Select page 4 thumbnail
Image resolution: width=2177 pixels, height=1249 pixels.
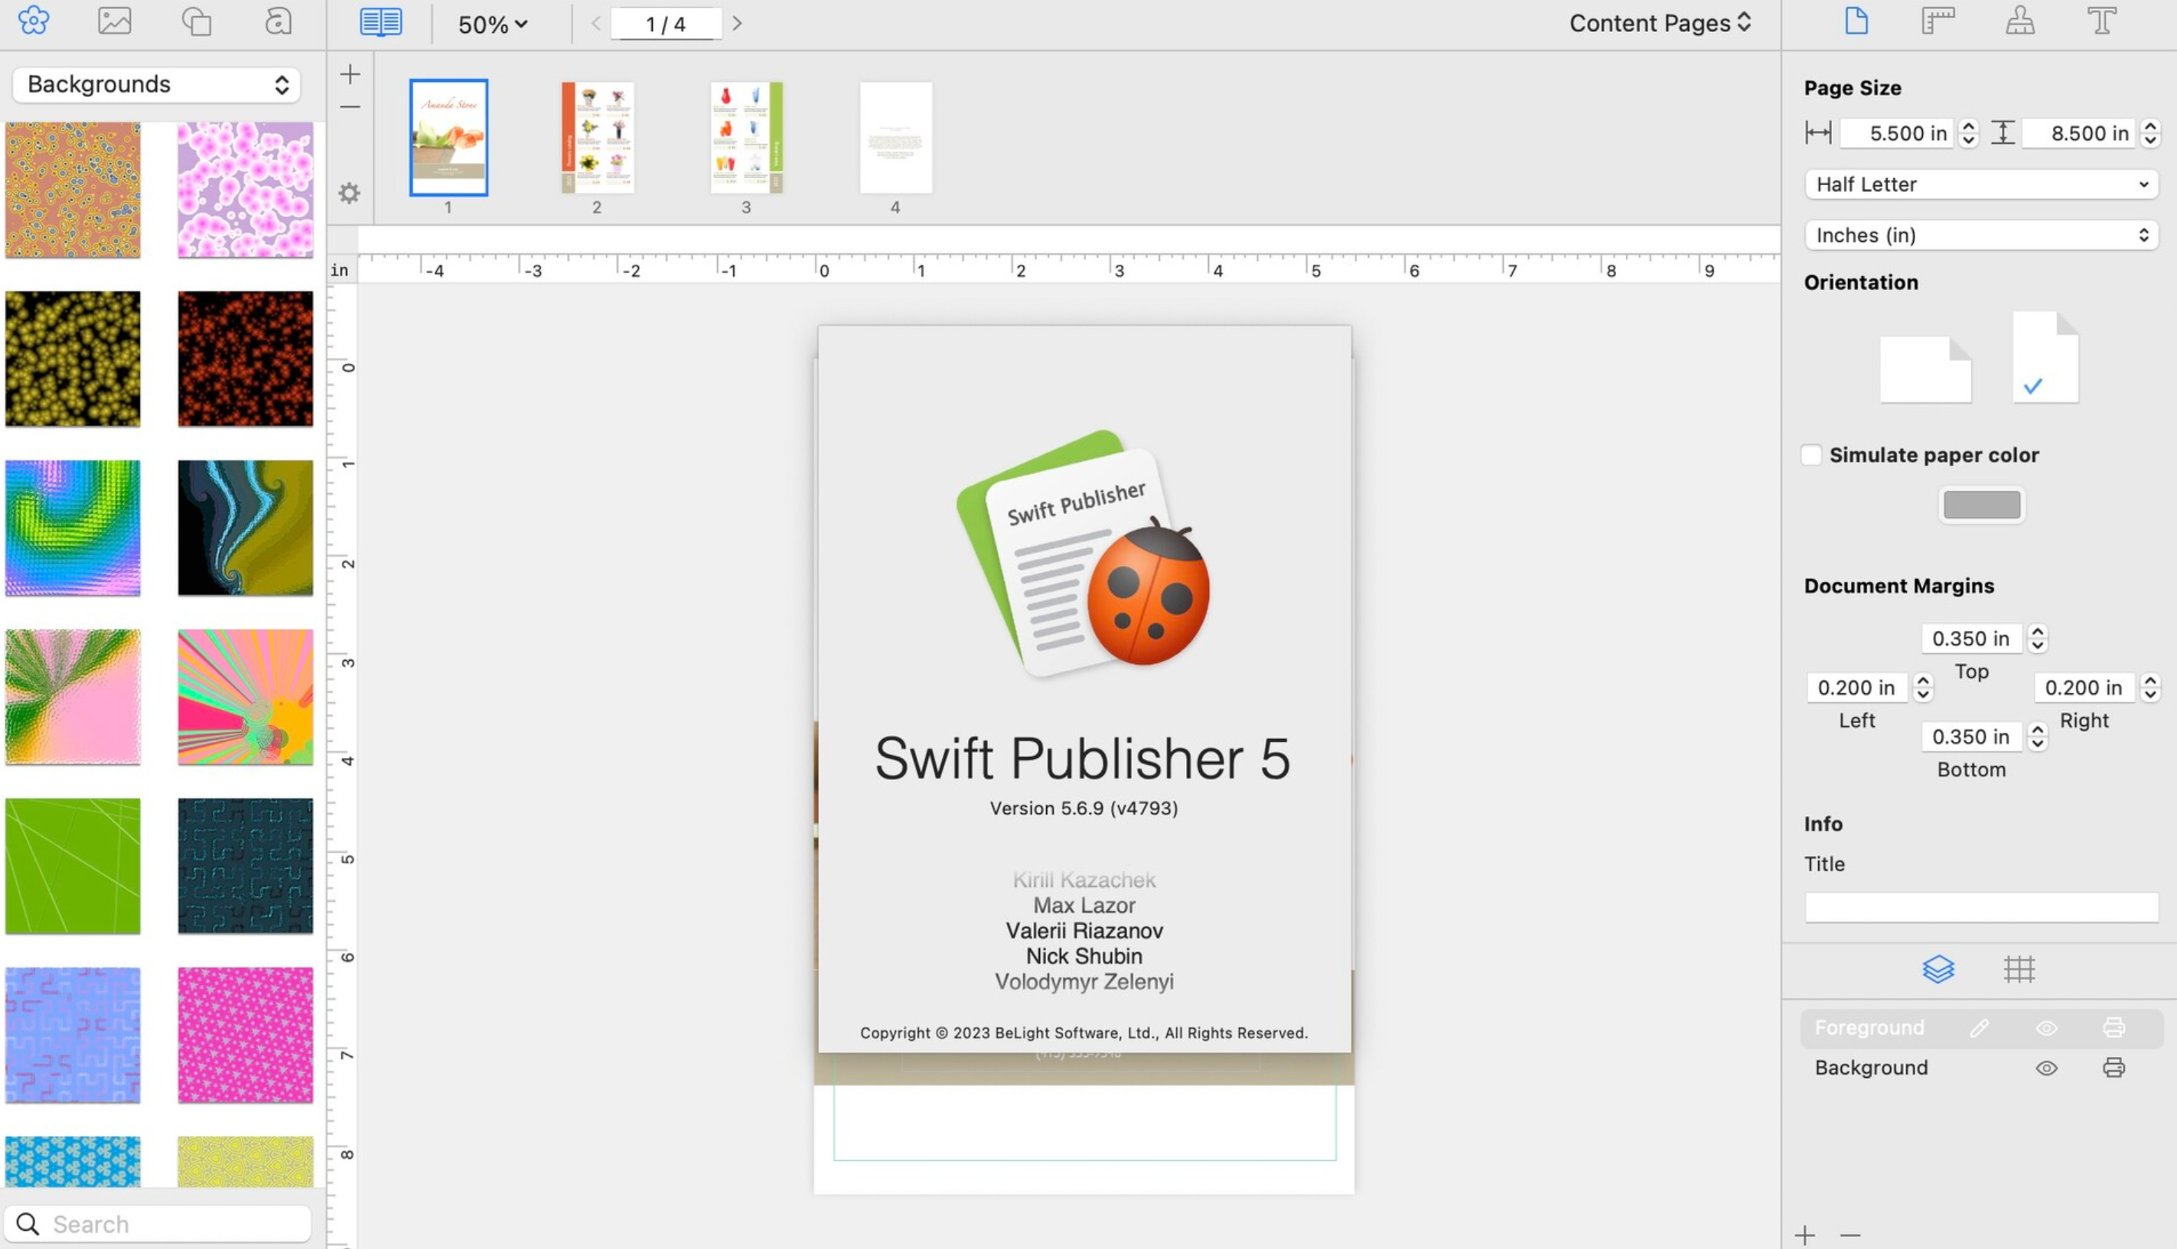pyautogui.click(x=895, y=137)
